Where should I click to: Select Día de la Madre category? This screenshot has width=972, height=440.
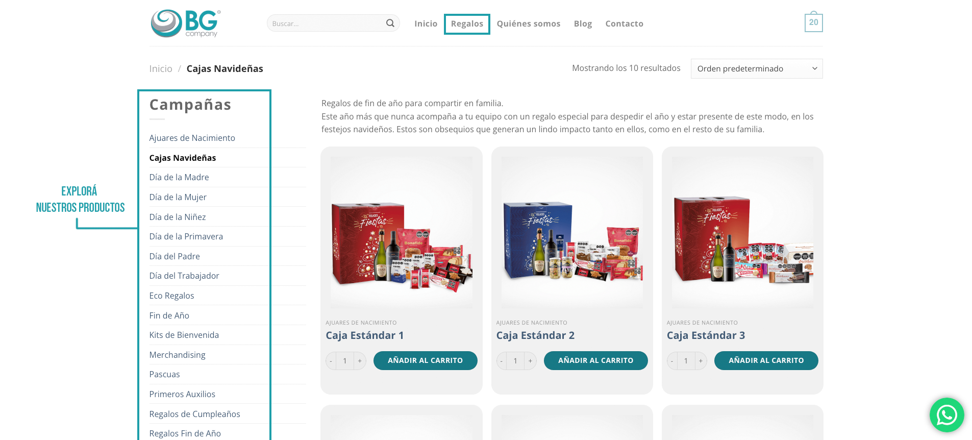pyautogui.click(x=179, y=177)
